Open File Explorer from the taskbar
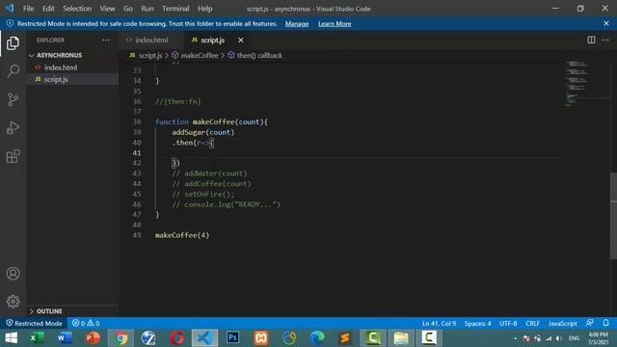The width and height of the screenshot is (617, 347). coord(401,338)
